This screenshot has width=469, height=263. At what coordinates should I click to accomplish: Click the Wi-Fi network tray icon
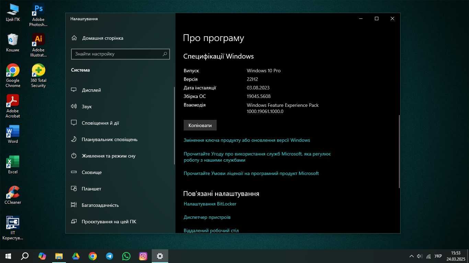tap(428, 256)
